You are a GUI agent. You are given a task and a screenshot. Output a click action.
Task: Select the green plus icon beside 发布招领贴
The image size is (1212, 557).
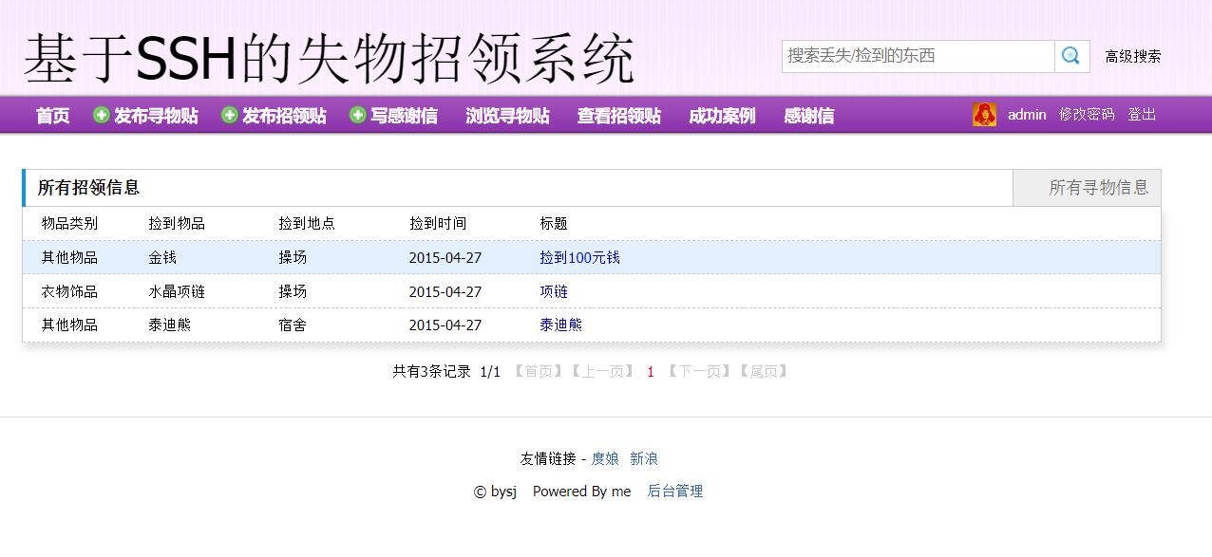pos(228,114)
